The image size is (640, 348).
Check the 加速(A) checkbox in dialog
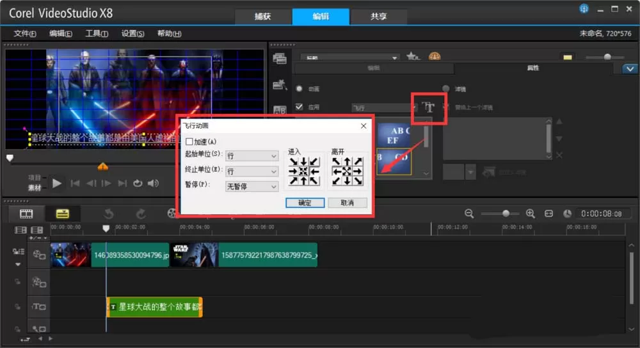189,141
